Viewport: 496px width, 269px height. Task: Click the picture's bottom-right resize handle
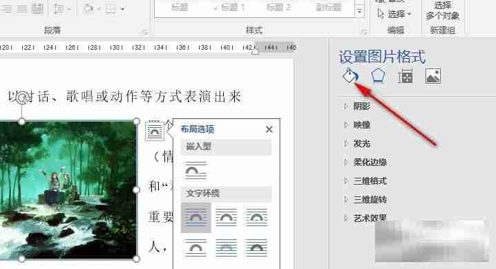(x=136, y=259)
